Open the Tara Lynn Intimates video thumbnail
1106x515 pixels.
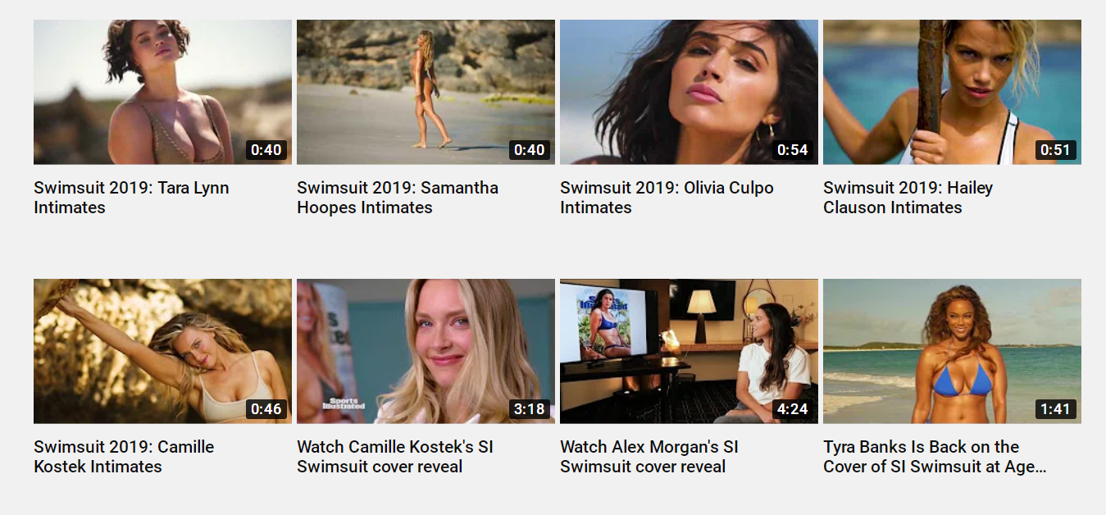[x=162, y=92]
